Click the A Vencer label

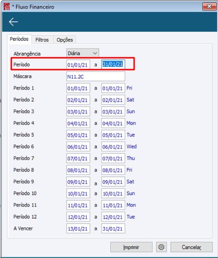tap(23, 229)
